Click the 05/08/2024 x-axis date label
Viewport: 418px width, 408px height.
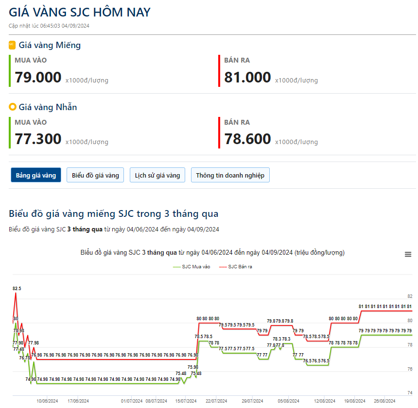(288, 401)
